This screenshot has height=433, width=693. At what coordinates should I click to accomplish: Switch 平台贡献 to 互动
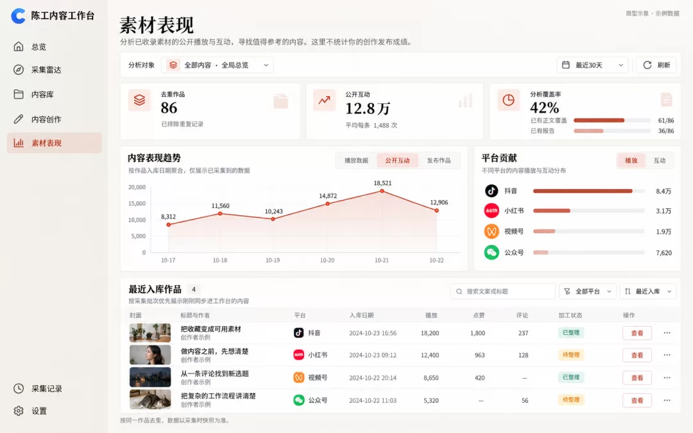coord(660,160)
